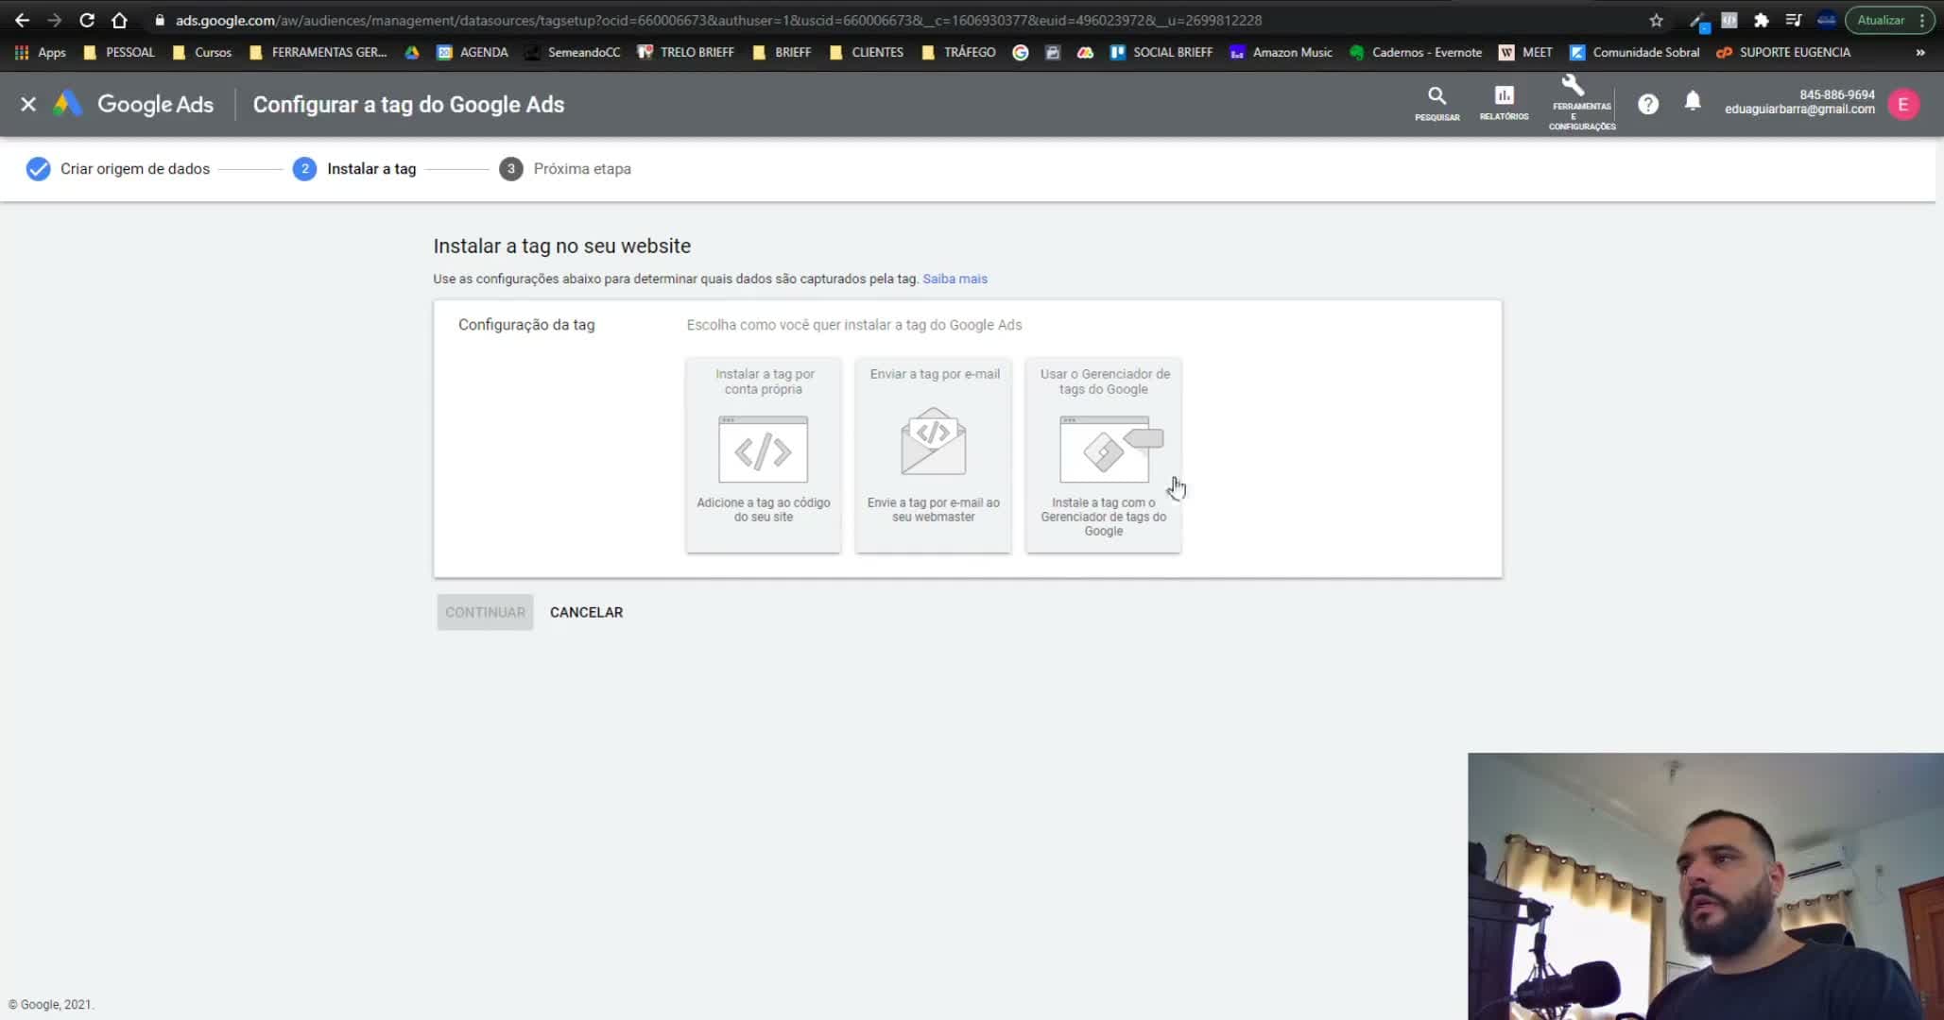Reload the page with the refresh icon
The height and width of the screenshot is (1020, 1944).
click(86, 20)
